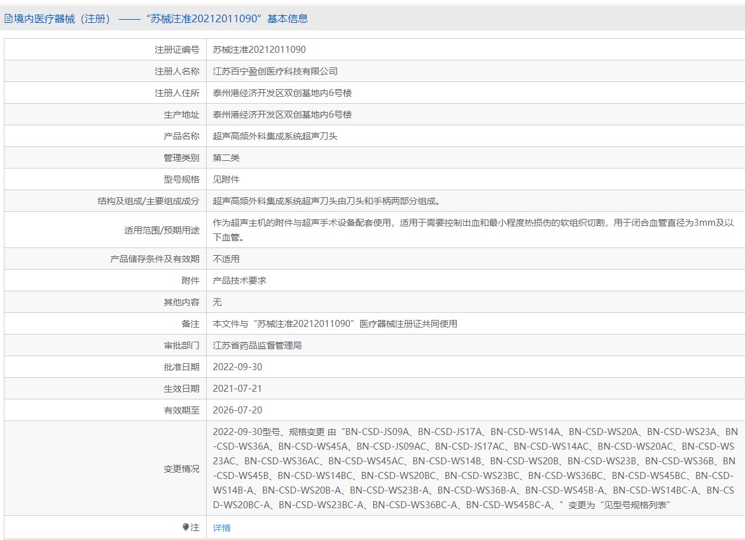The width and height of the screenshot is (745, 540).
Task: Select the 注册人住所 label
Action: coord(177,93)
